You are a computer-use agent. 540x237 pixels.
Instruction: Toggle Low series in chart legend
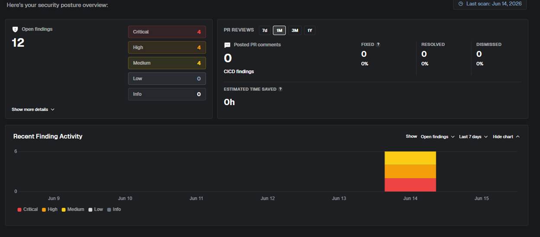tap(96, 209)
